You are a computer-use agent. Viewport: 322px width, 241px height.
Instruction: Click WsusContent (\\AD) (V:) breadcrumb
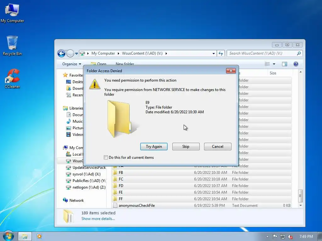142,53
